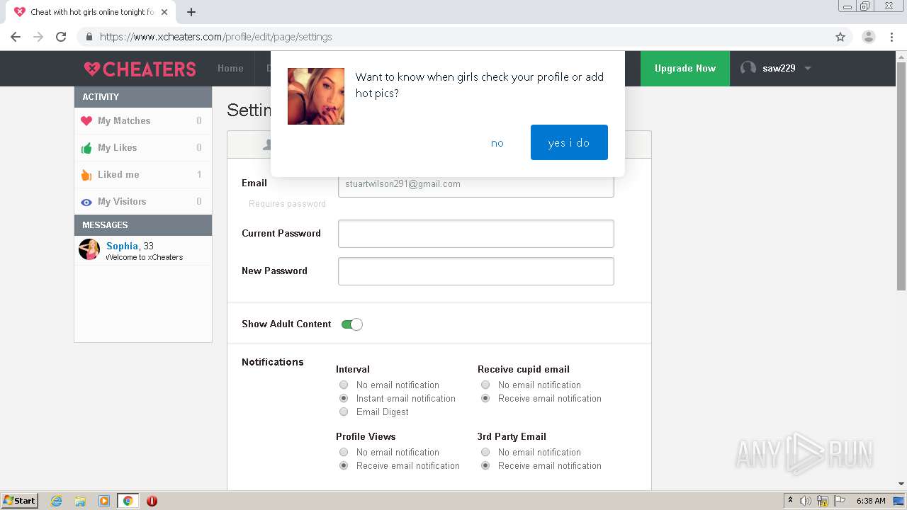Select Email Digest interval option

click(x=344, y=412)
